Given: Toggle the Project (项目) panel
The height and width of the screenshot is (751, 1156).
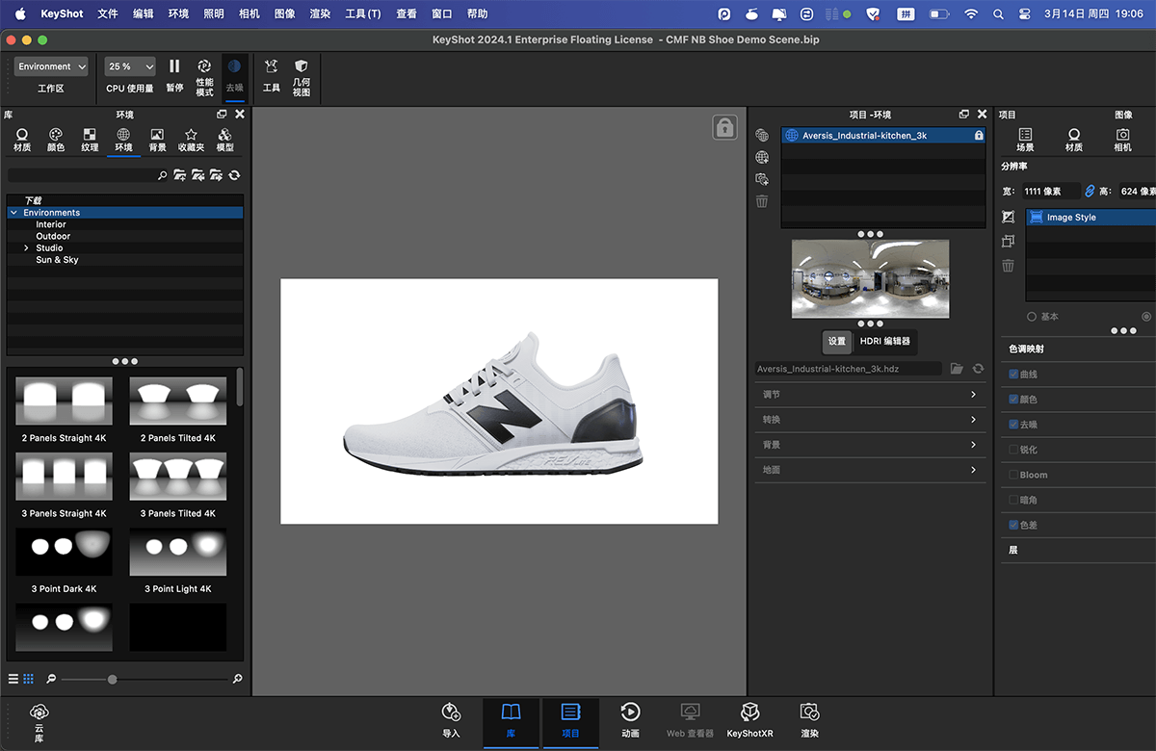Looking at the screenshot, I should (x=570, y=722).
